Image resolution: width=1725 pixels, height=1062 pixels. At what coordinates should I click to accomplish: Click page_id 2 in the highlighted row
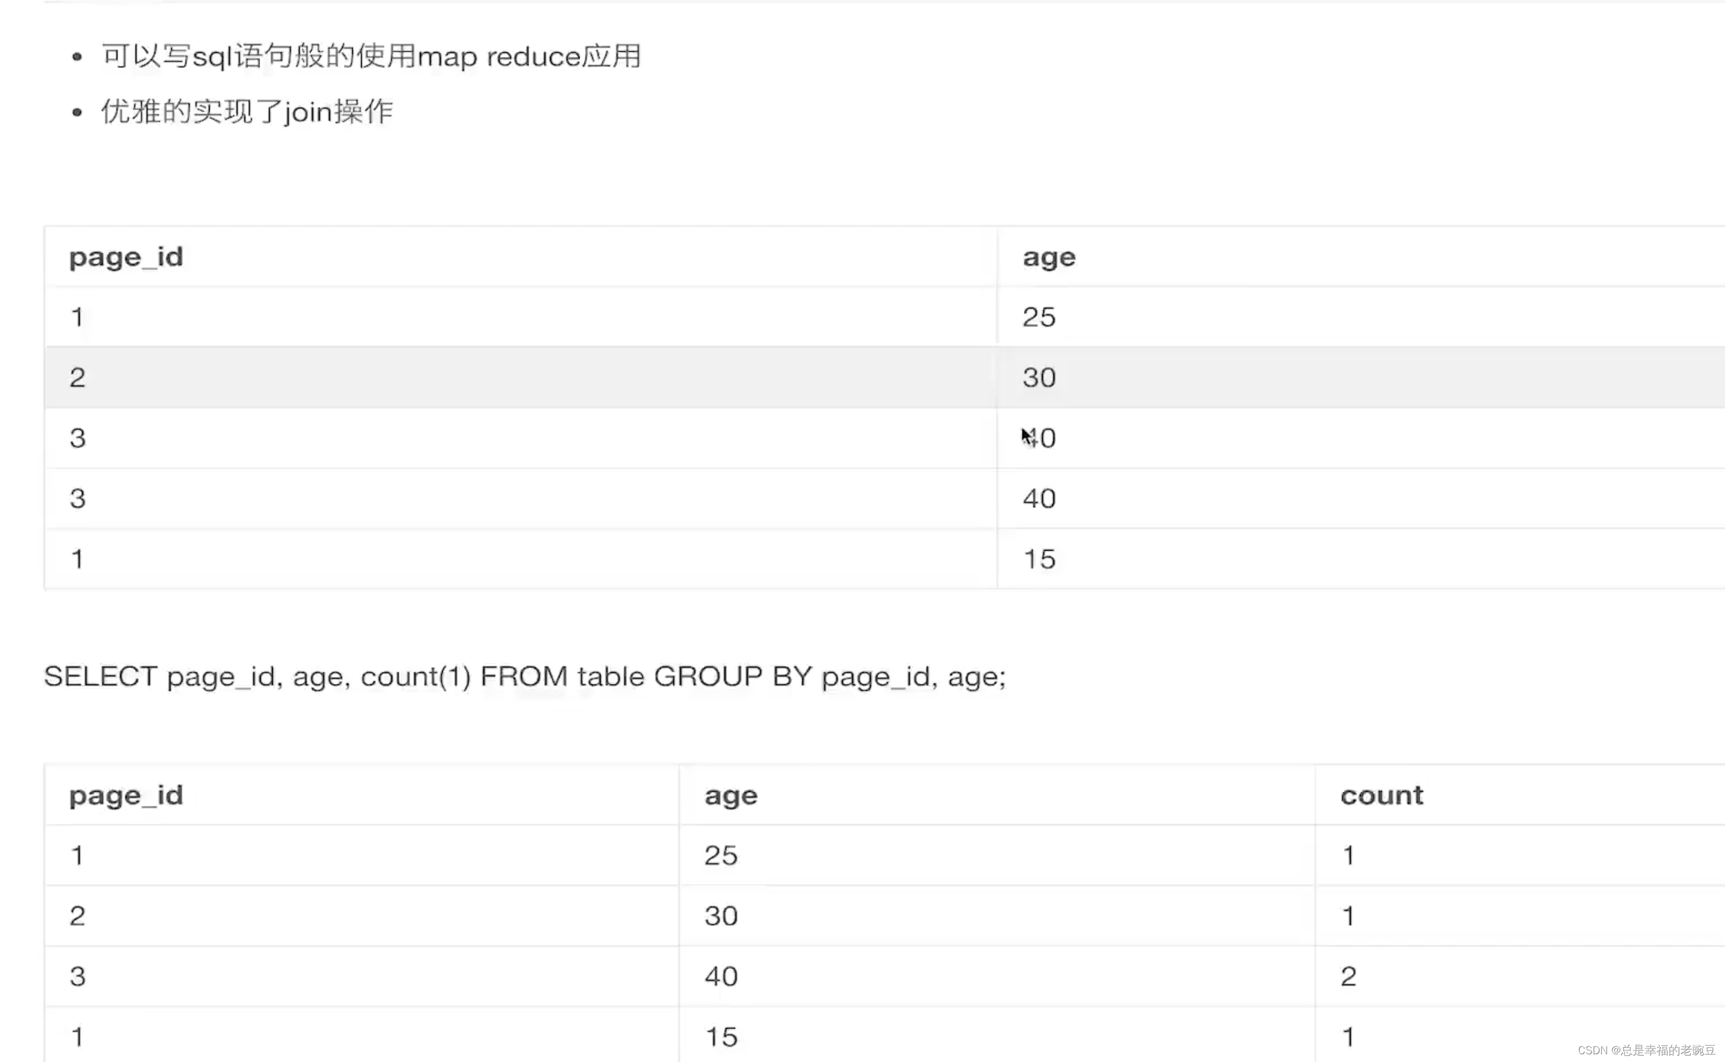(77, 378)
